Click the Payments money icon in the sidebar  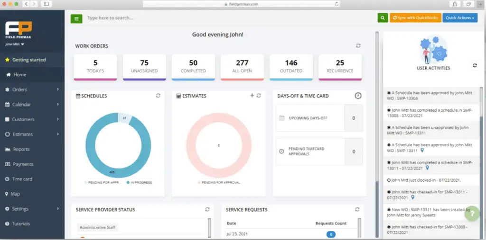pyautogui.click(x=8, y=164)
